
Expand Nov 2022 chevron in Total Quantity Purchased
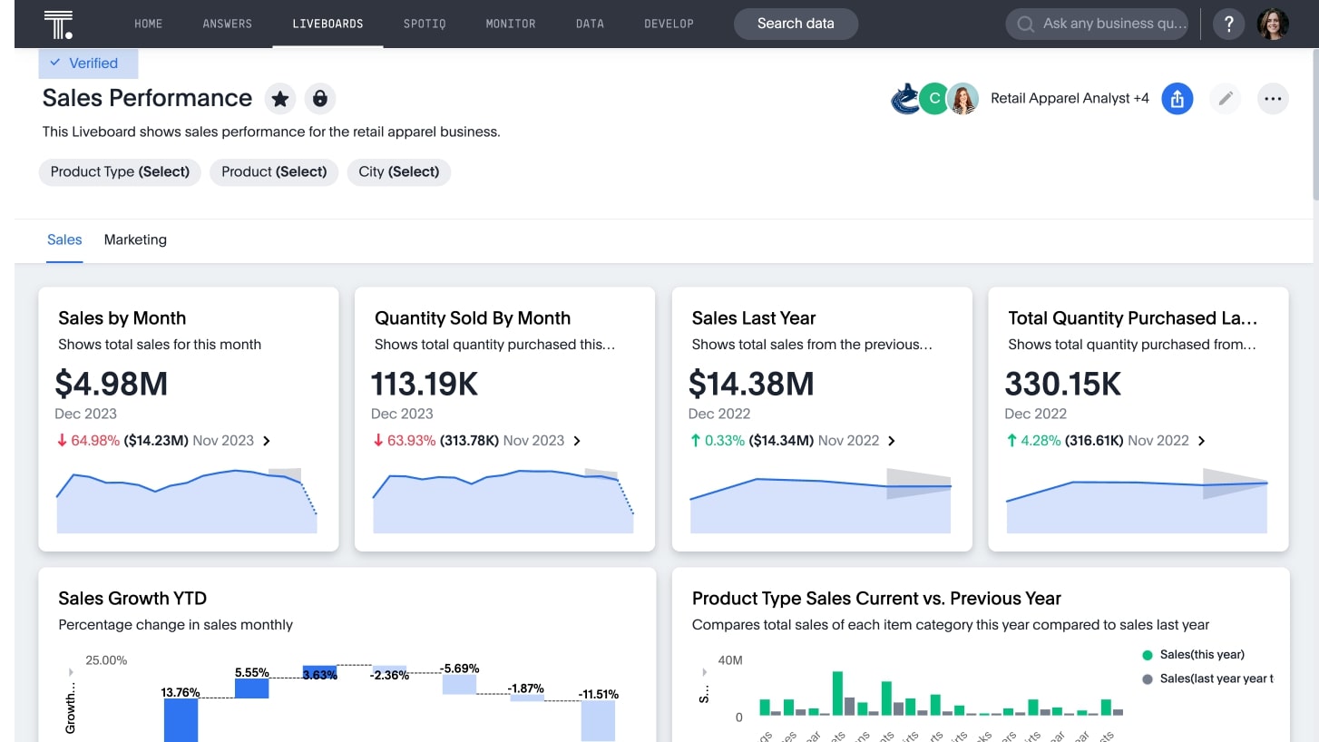tap(1202, 441)
